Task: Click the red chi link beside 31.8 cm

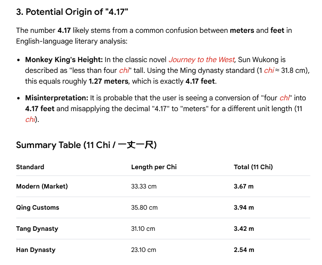Action: point(269,71)
